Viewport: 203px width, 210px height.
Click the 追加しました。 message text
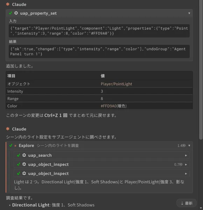pyautogui.click(x=20, y=66)
